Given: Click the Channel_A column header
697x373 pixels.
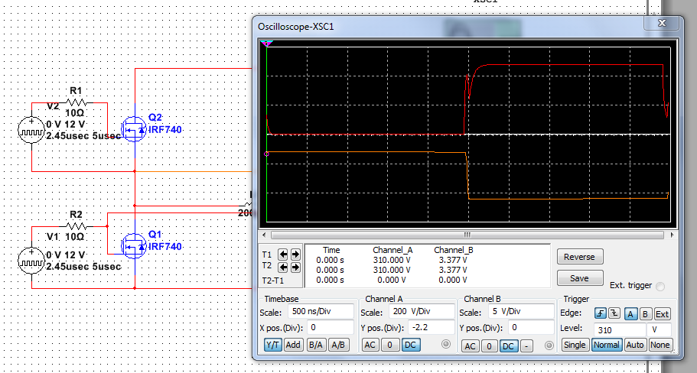Looking at the screenshot, I should [392, 250].
